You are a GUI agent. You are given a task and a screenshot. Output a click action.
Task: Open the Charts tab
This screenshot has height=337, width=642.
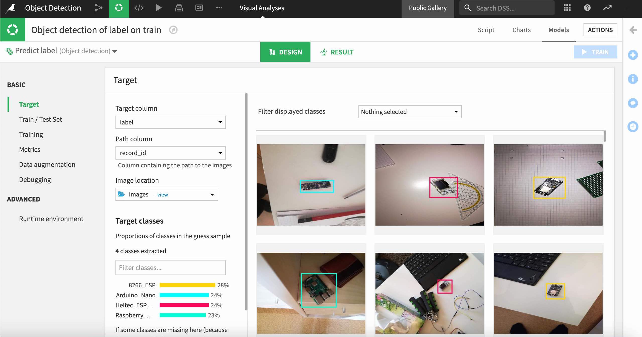click(521, 30)
